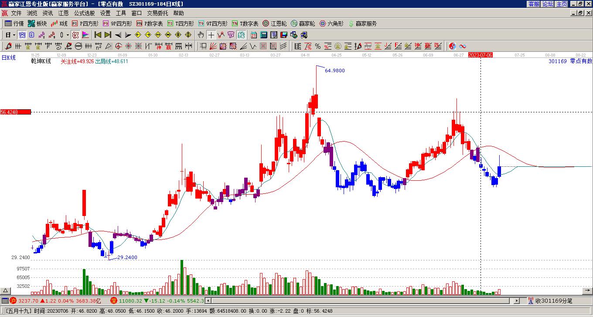
Task: Open the candlestick style dropdown arrow
Action: [x=68, y=35]
